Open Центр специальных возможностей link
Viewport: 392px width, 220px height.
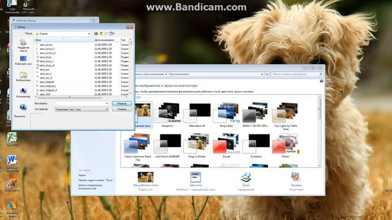click(90, 187)
